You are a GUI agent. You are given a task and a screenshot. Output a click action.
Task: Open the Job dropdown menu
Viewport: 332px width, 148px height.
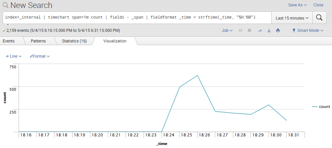click(x=227, y=31)
